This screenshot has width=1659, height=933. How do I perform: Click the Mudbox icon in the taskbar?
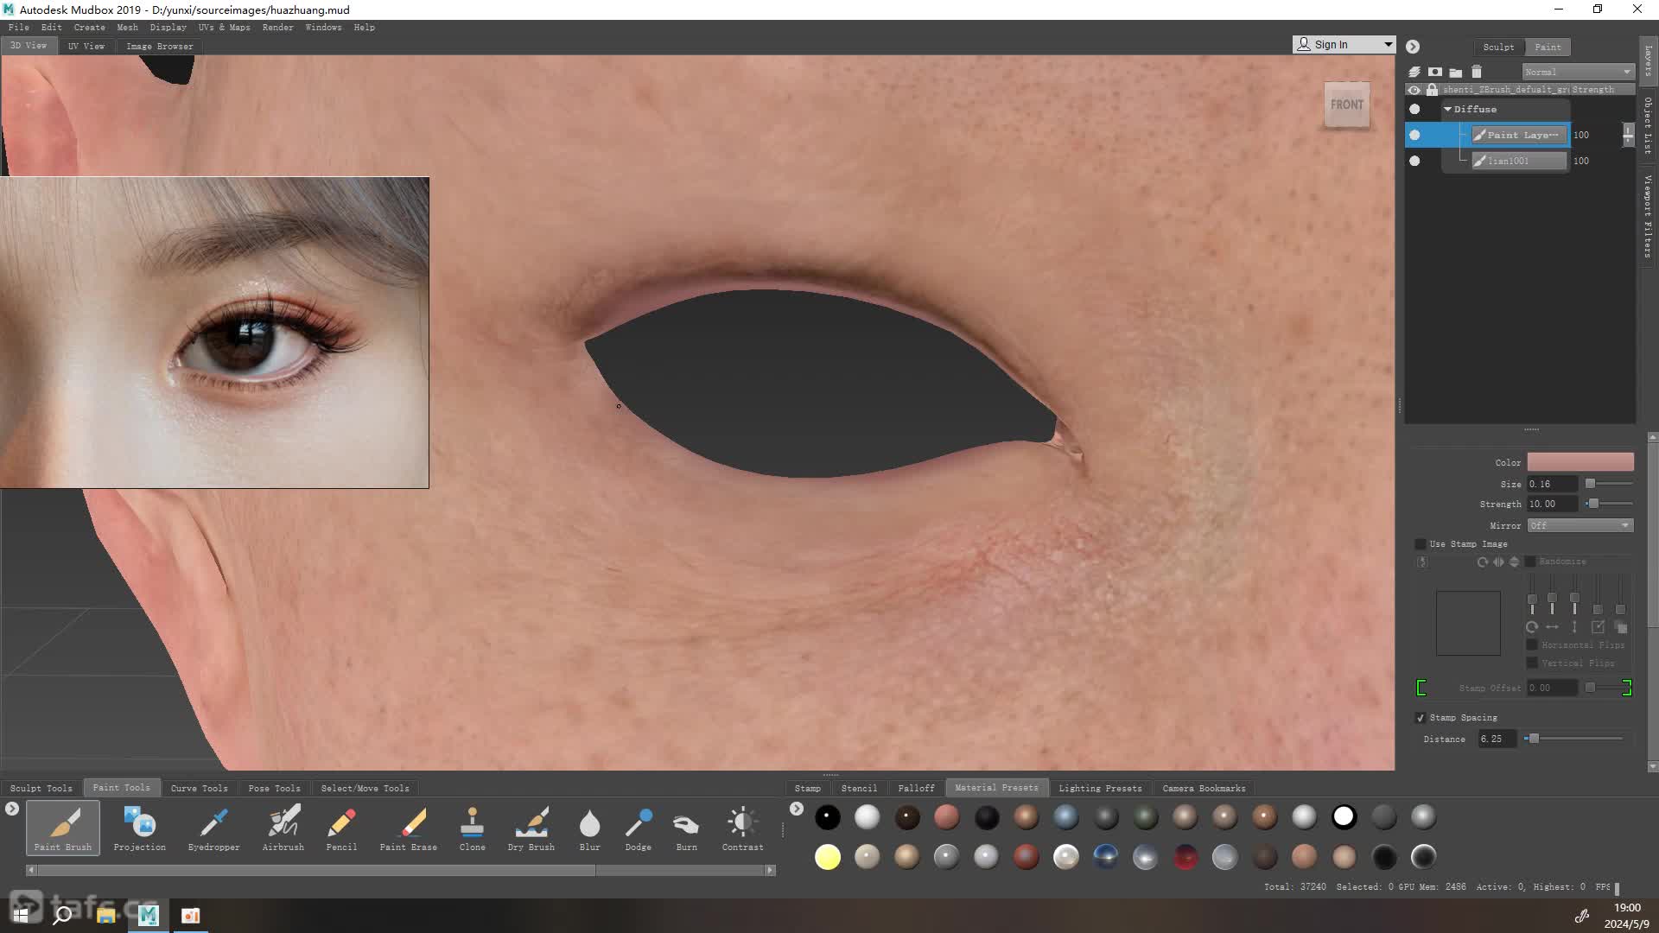149,915
